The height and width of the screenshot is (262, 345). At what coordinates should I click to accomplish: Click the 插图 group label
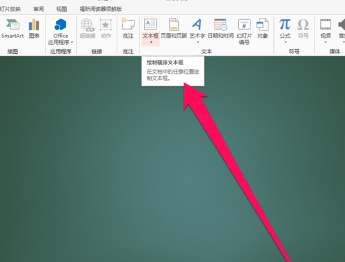(12, 52)
